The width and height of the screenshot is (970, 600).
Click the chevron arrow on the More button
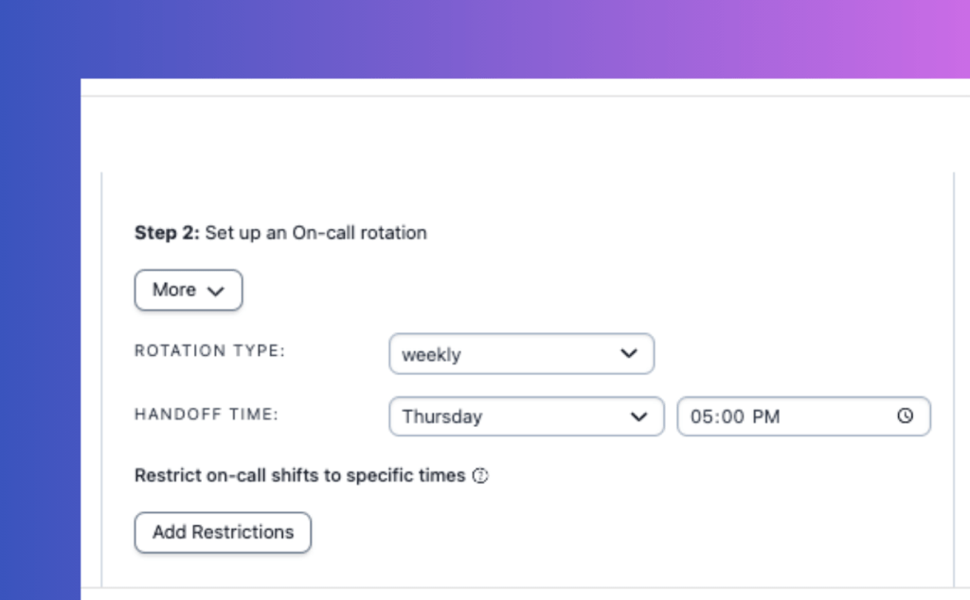pos(216,291)
